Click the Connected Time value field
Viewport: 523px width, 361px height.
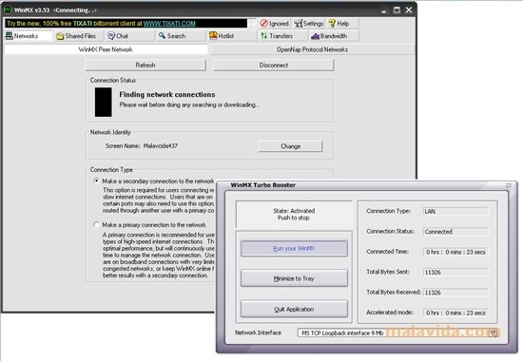click(x=455, y=252)
